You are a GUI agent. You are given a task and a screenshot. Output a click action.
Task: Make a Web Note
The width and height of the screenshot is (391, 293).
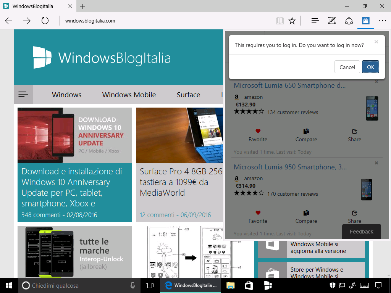click(x=332, y=21)
